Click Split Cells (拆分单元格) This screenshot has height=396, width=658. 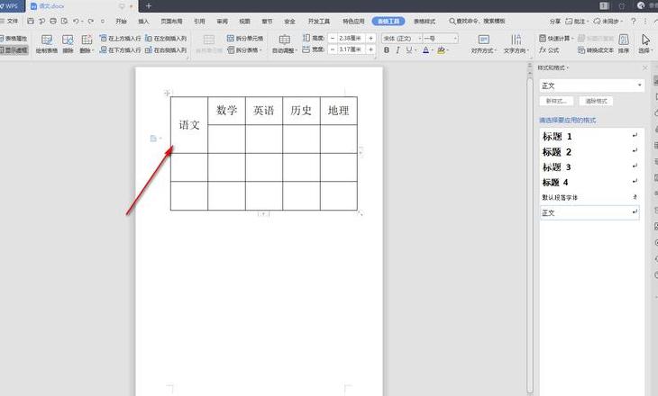(x=245, y=38)
